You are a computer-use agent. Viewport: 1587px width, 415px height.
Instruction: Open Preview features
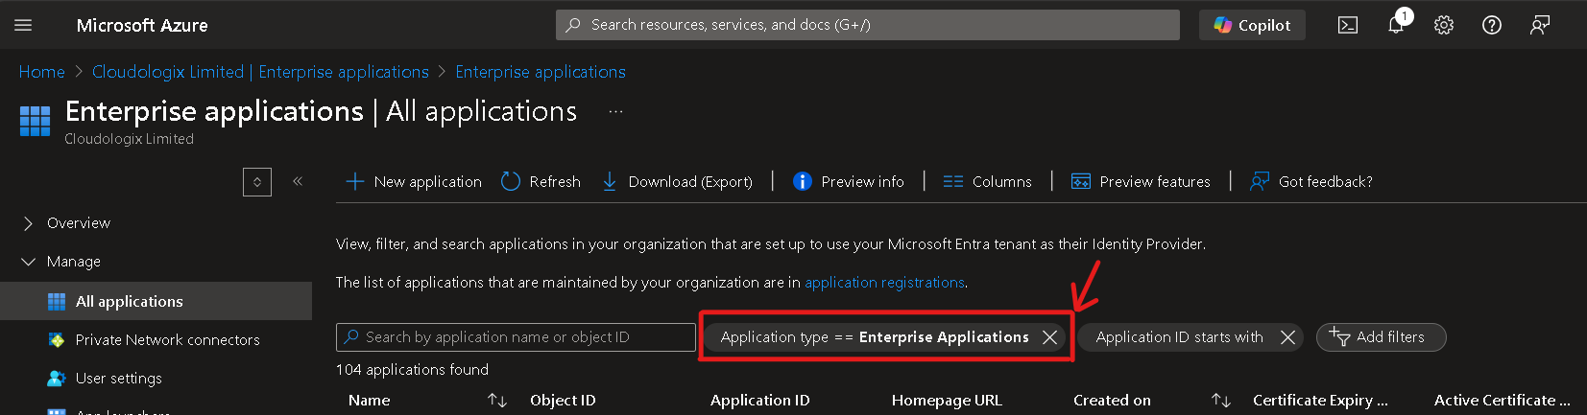[x=1141, y=181]
